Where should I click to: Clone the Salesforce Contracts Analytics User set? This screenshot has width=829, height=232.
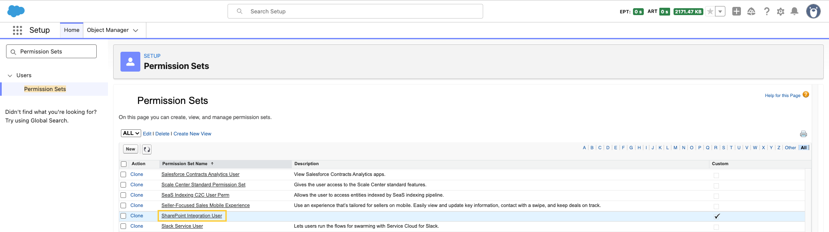pyautogui.click(x=137, y=174)
